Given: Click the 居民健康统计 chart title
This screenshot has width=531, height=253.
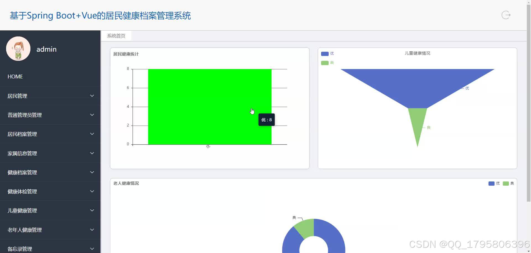Looking at the screenshot, I should click(126, 54).
